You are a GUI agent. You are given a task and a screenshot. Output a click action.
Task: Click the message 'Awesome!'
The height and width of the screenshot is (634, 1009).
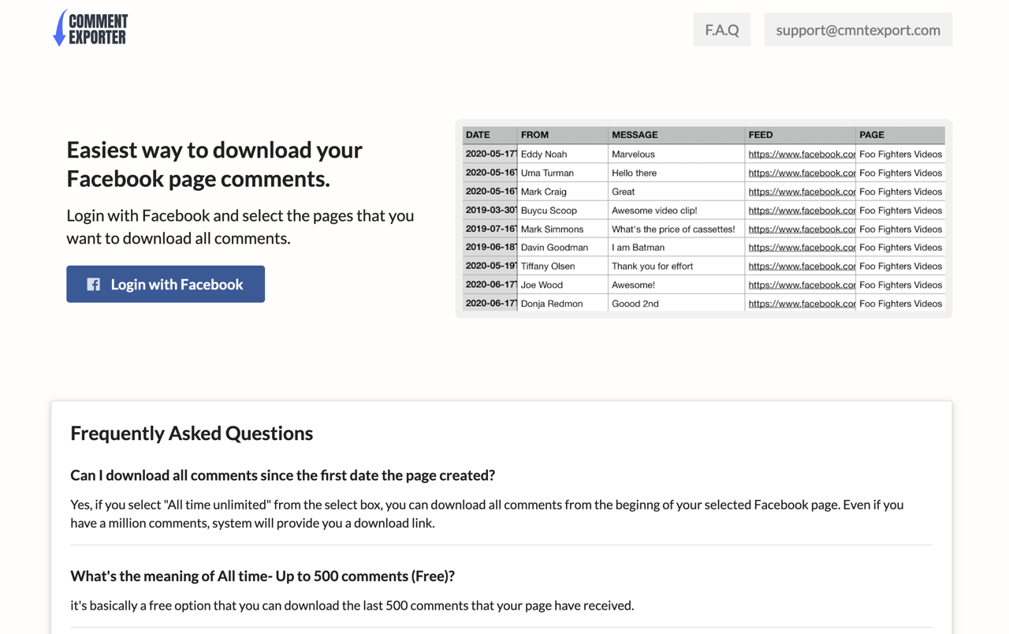click(633, 285)
